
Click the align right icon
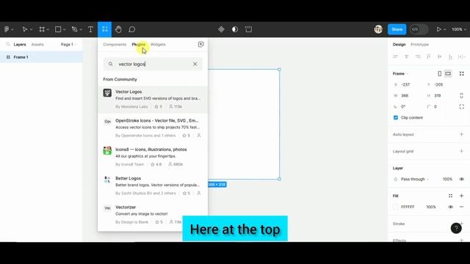(x=418, y=56)
